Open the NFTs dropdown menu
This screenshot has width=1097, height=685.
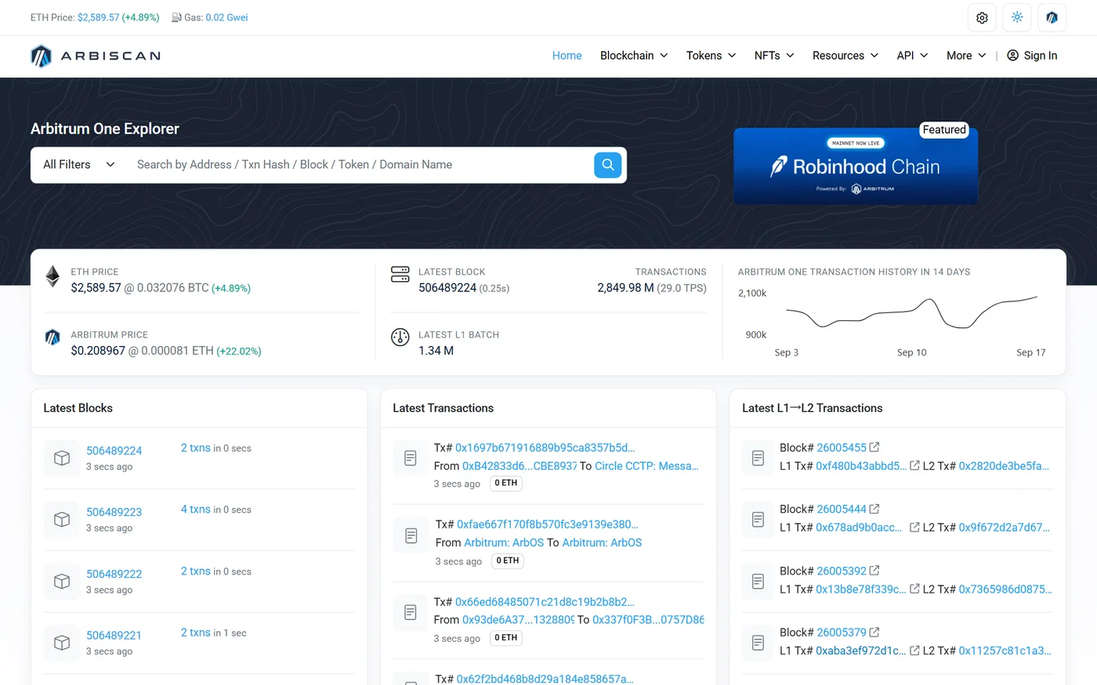coord(774,56)
